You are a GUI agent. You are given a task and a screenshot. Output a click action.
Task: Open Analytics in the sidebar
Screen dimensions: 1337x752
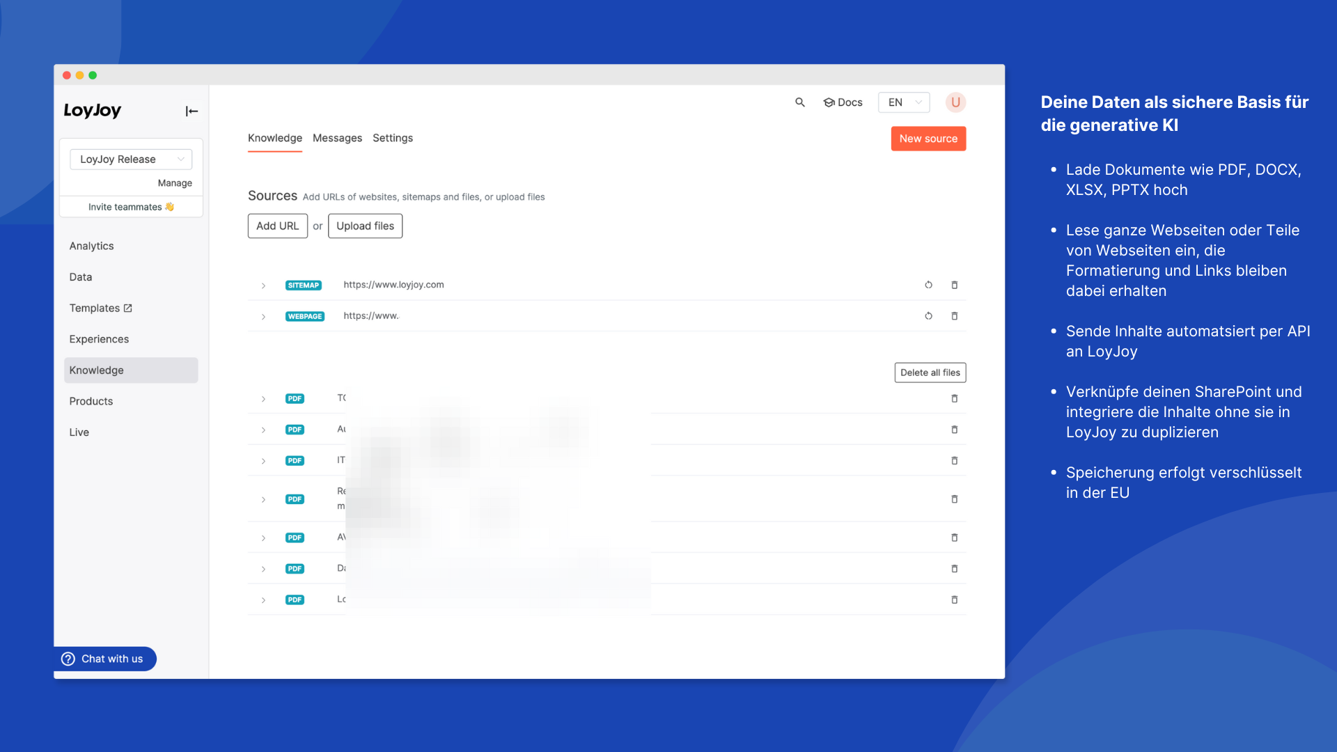tap(91, 246)
